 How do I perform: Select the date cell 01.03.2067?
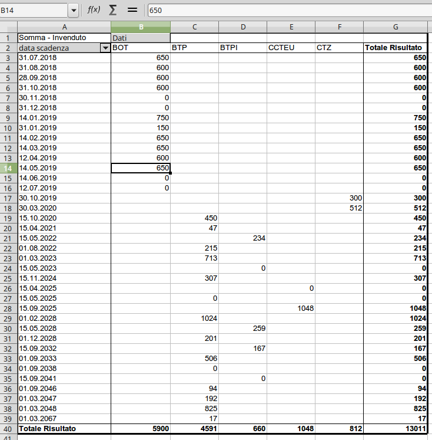coord(64,419)
